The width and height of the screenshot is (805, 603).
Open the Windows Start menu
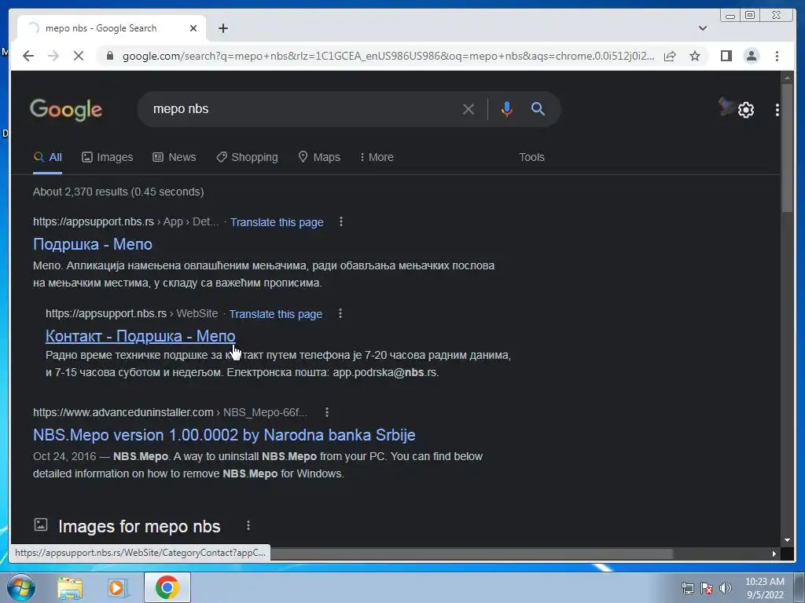21,587
